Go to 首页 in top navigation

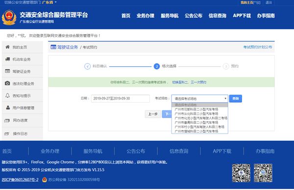[x=126, y=16]
